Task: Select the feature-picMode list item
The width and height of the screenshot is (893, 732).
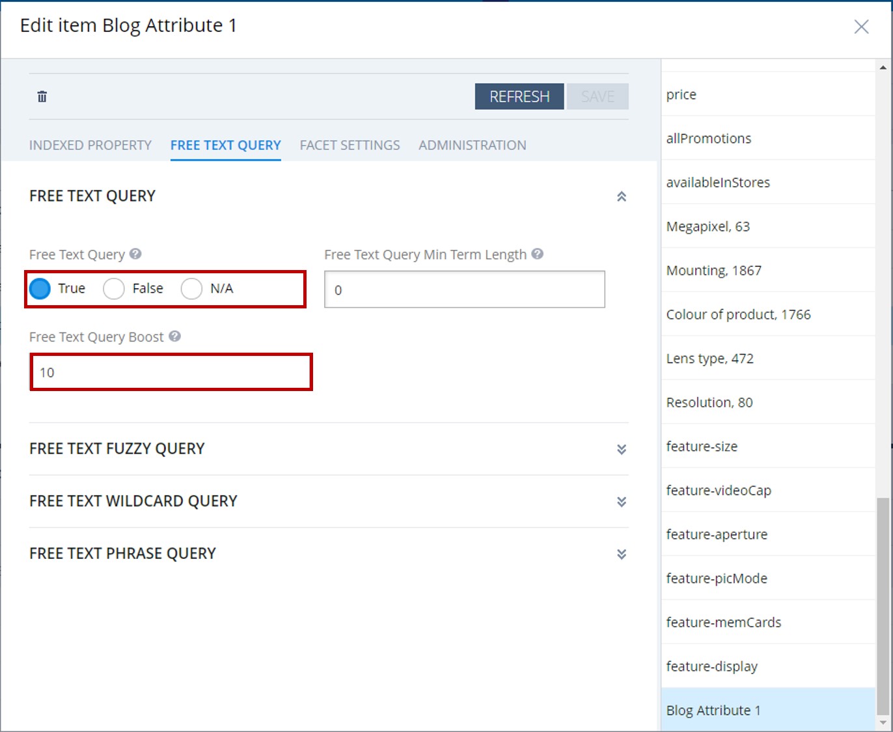Action: (768, 578)
